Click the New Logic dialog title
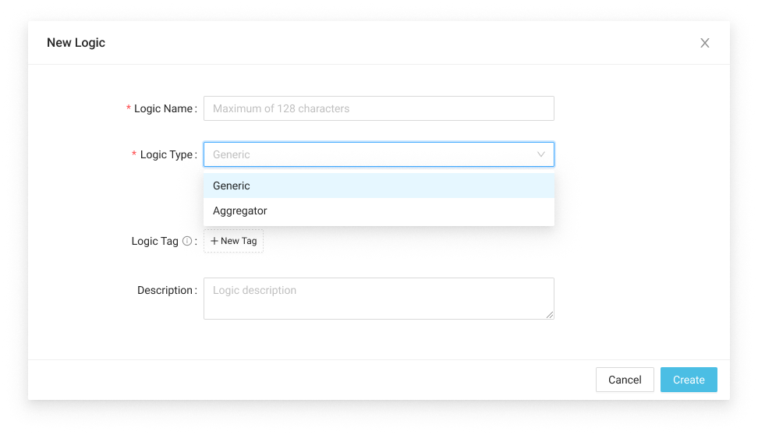758x435 pixels. pos(76,43)
